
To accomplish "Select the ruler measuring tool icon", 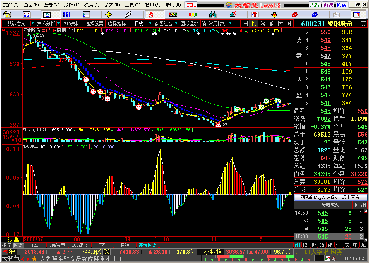I will coord(128,15).
